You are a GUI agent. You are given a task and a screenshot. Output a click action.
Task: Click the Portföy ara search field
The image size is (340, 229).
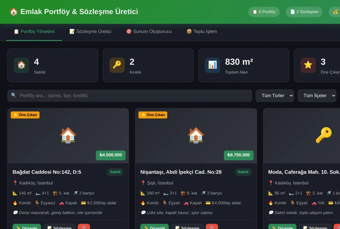(129, 96)
